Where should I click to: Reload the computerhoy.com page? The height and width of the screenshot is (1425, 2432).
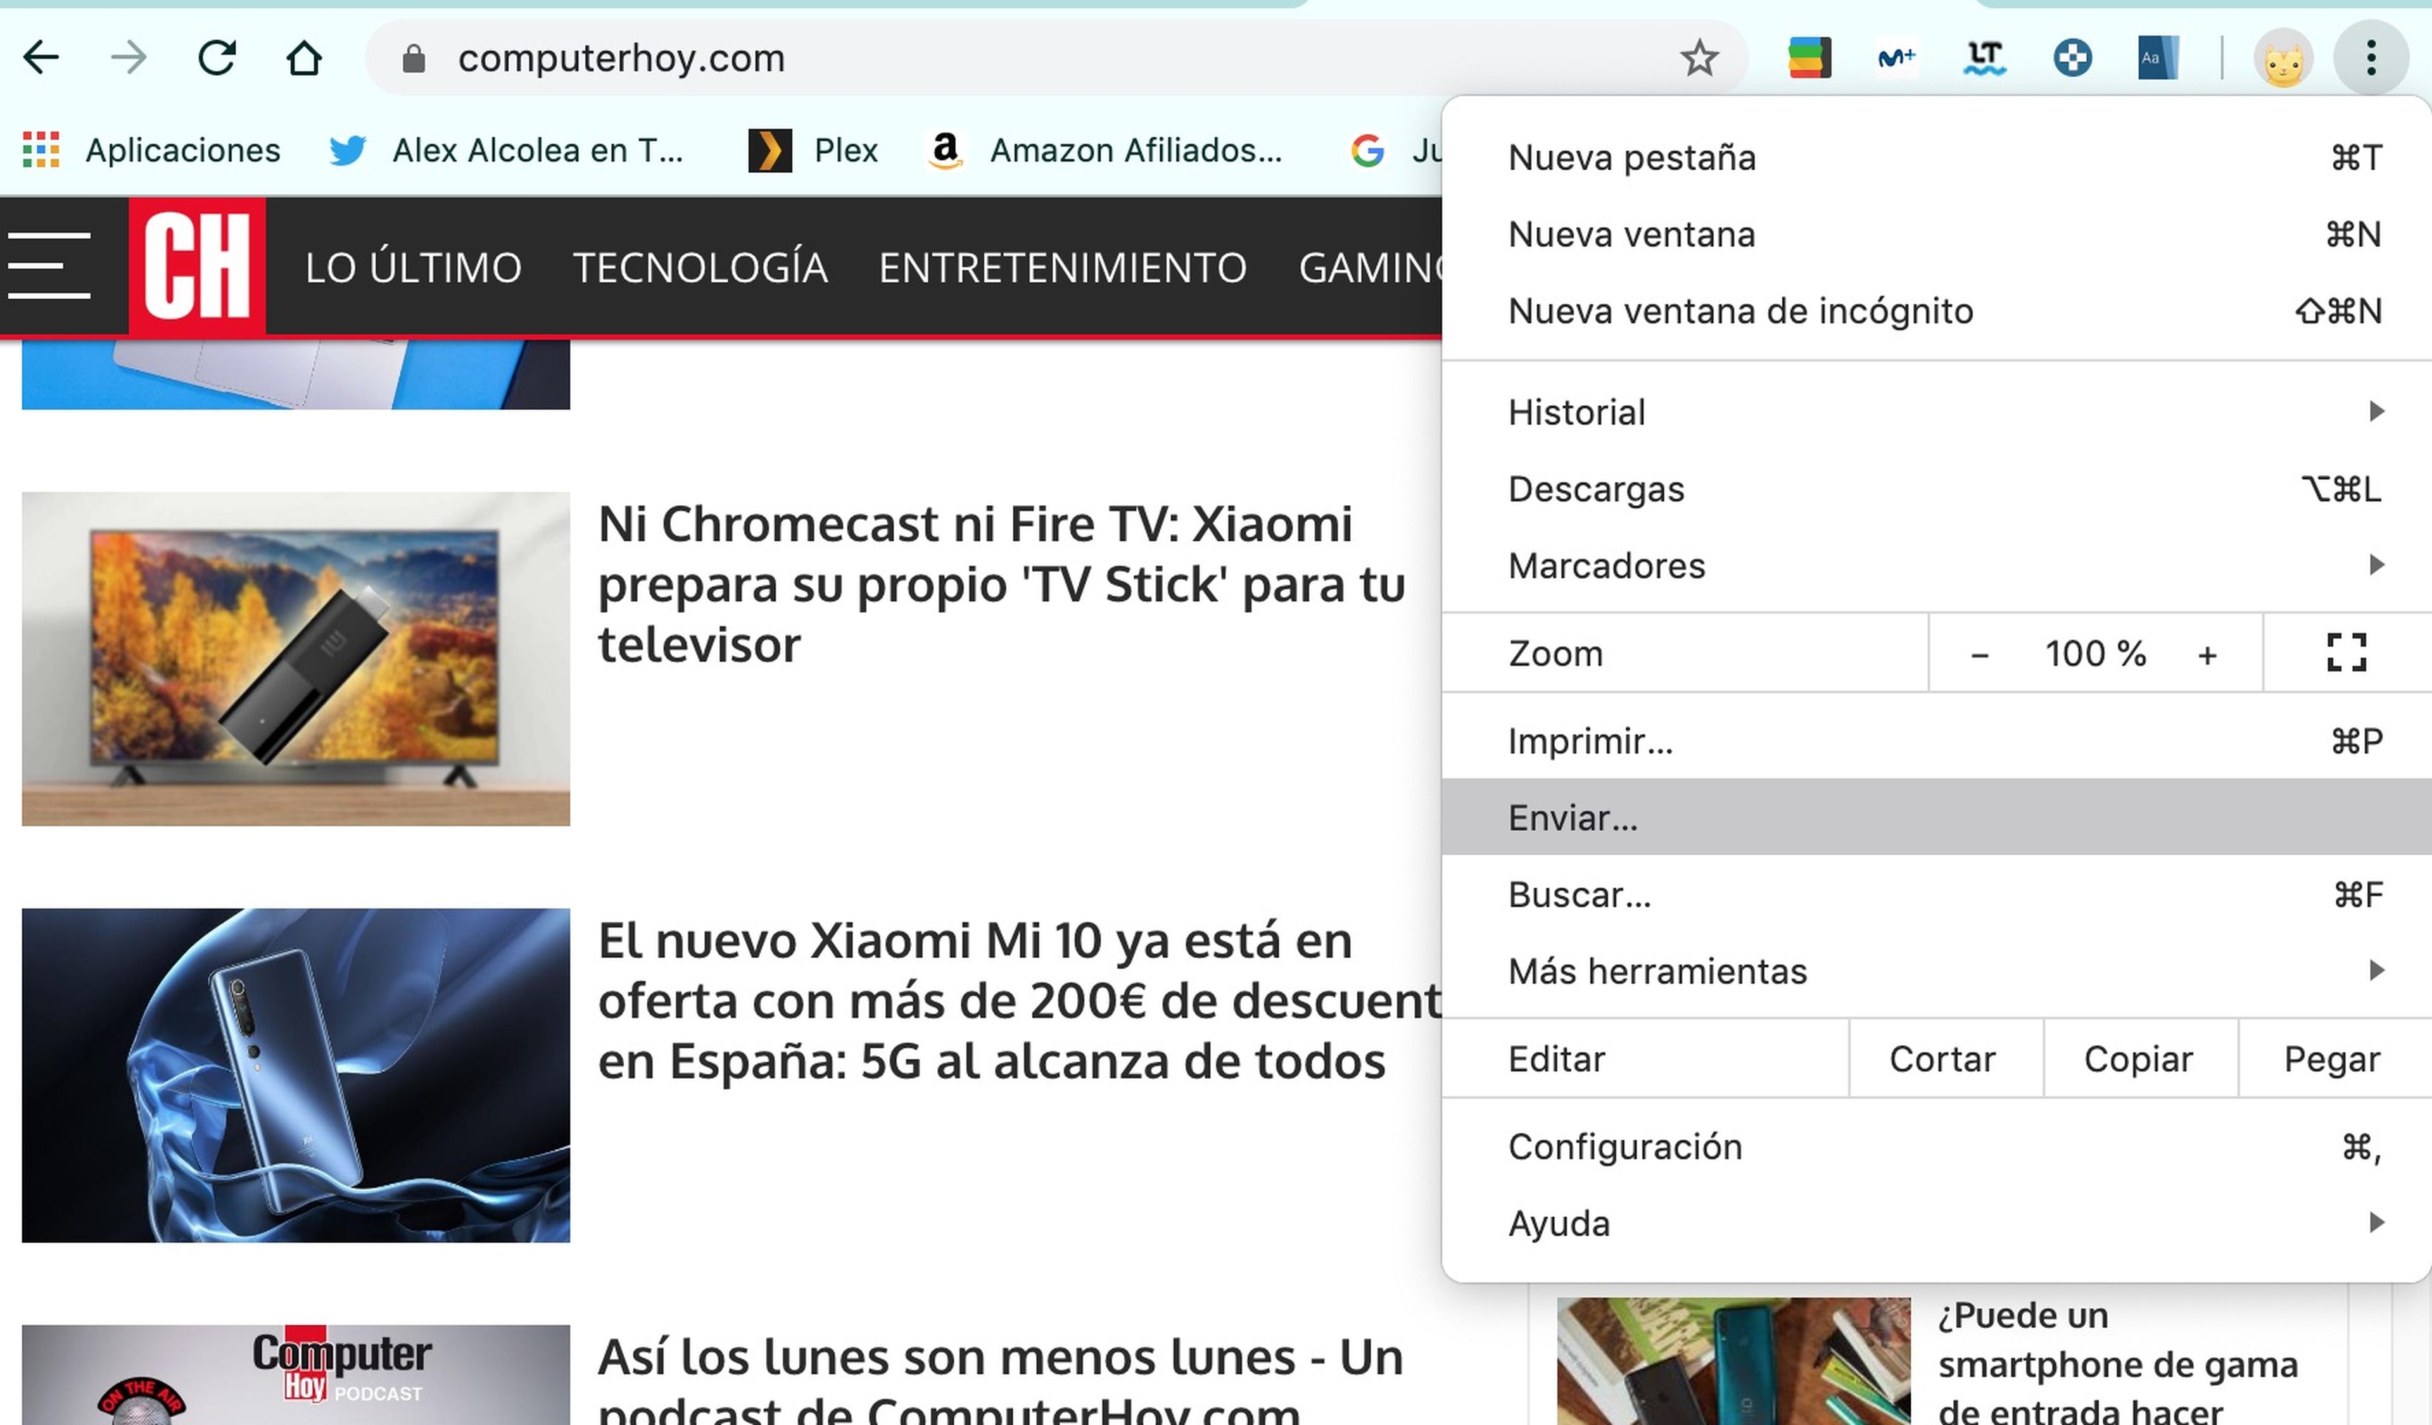(217, 58)
